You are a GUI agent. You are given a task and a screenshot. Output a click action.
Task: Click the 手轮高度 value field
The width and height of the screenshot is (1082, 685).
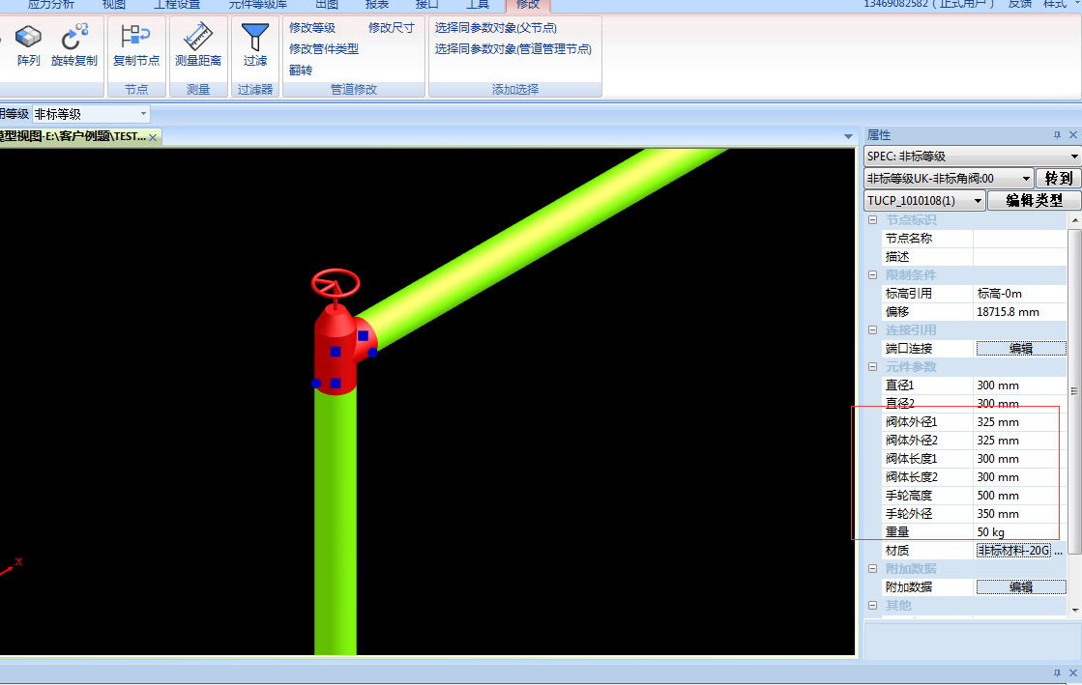(x=1018, y=496)
